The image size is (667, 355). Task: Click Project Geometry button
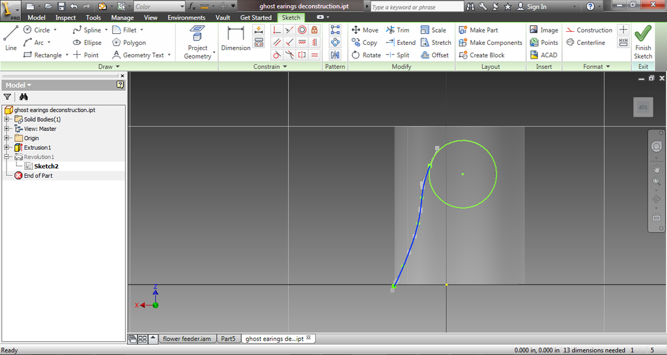point(197,42)
